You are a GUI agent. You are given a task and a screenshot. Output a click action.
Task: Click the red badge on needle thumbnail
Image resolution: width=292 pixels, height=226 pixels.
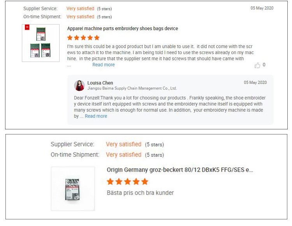pos(27,27)
